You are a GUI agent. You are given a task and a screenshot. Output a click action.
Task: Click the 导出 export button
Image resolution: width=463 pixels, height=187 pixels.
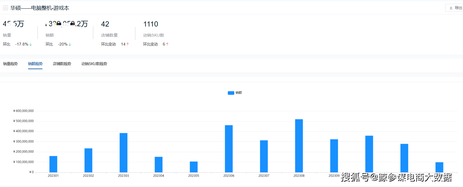[456, 8]
